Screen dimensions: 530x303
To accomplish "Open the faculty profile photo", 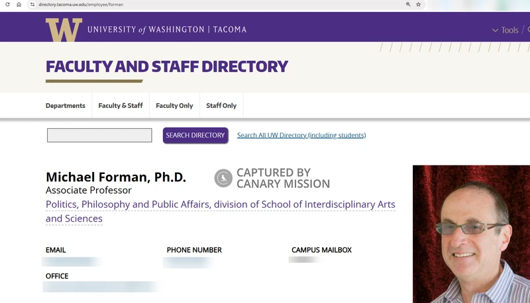I will [x=471, y=234].
